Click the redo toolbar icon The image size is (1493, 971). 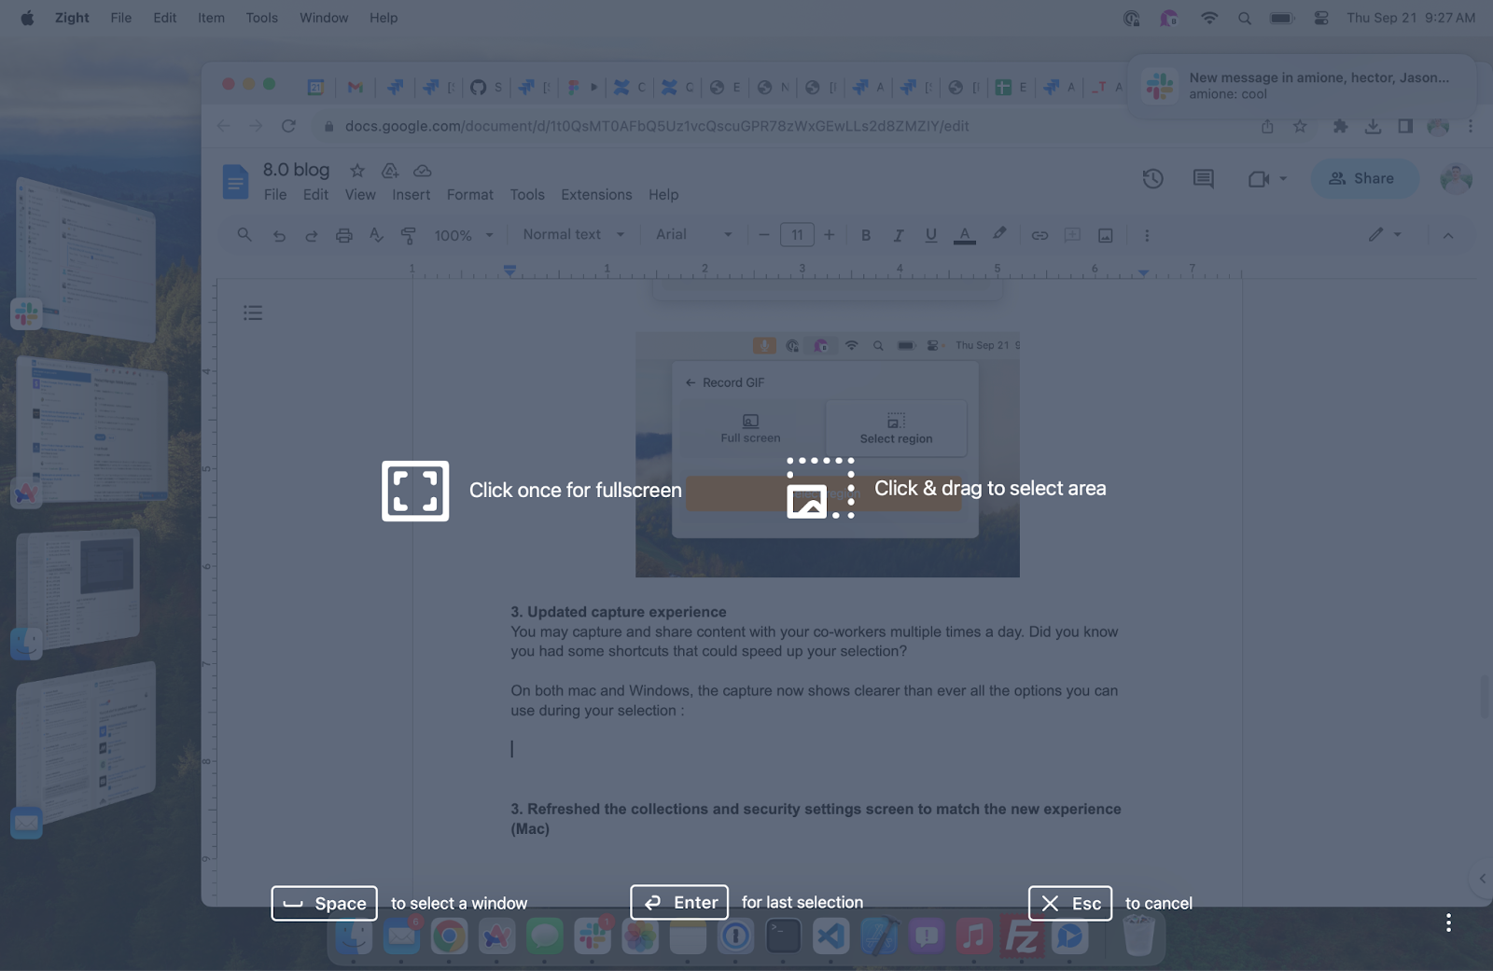coord(312,236)
